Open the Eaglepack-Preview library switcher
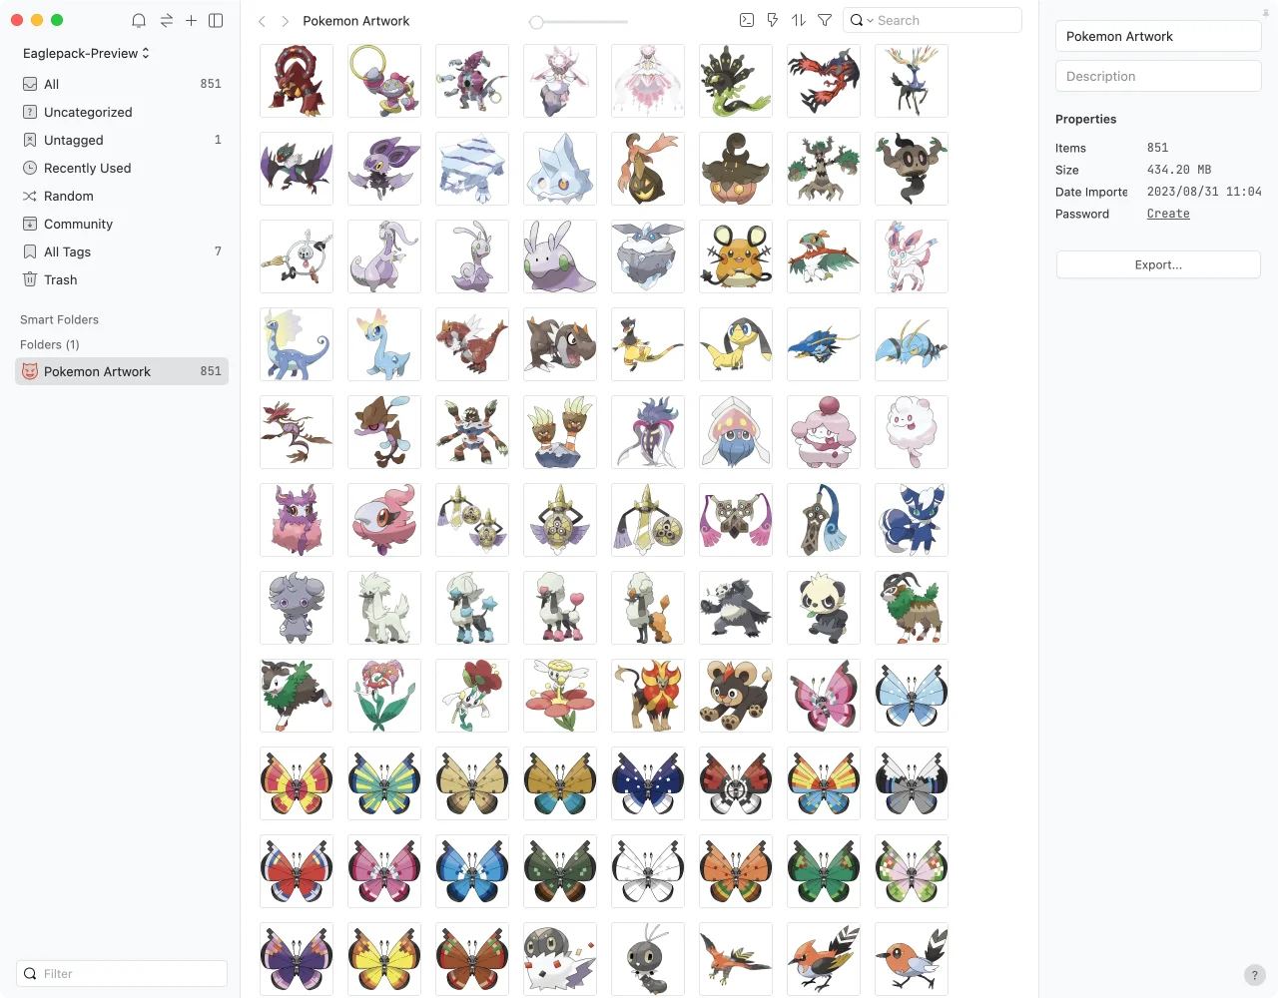Screen dimensions: 1278x998 tap(86, 53)
